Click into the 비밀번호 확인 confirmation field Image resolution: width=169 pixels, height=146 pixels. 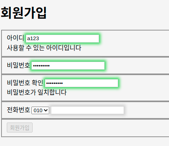coord(82,83)
